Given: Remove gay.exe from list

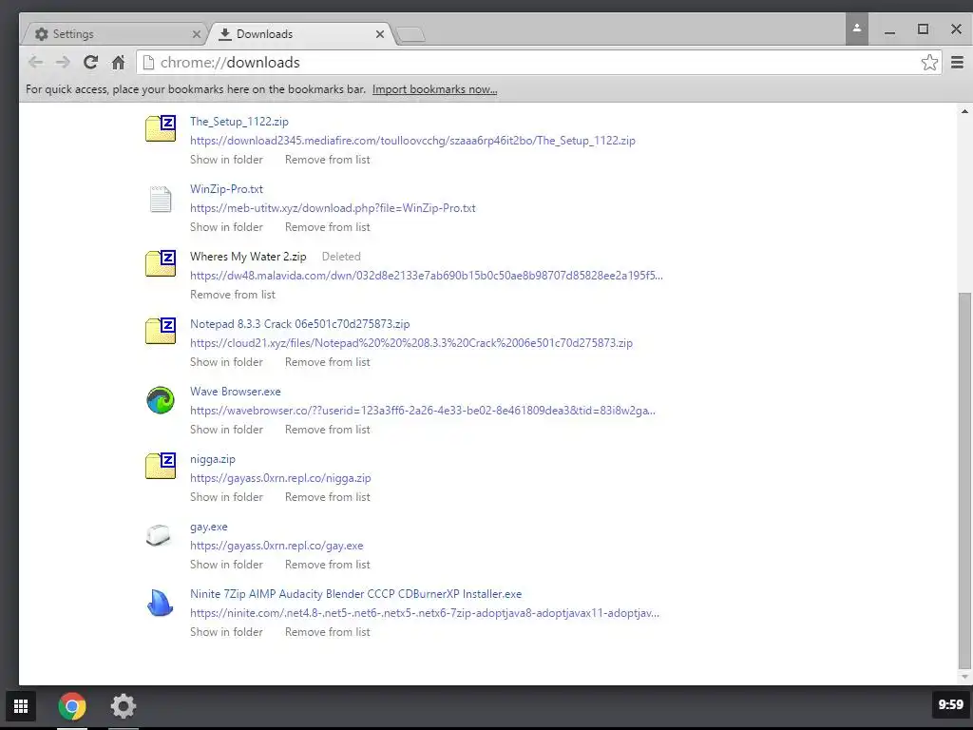Looking at the screenshot, I should [327, 565].
